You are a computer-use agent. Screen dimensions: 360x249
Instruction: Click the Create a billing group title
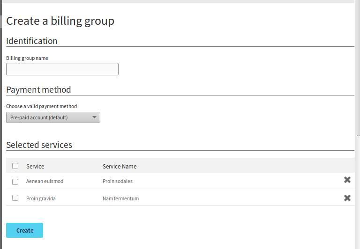point(60,21)
